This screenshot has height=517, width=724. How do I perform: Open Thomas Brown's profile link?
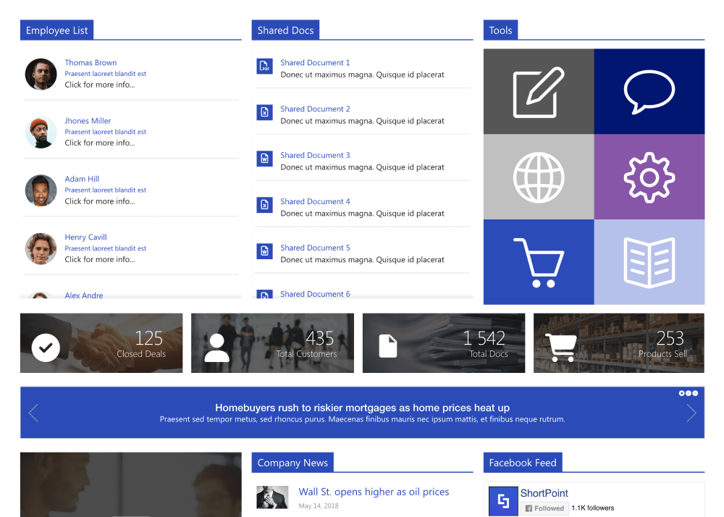click(x=90, y=62)
